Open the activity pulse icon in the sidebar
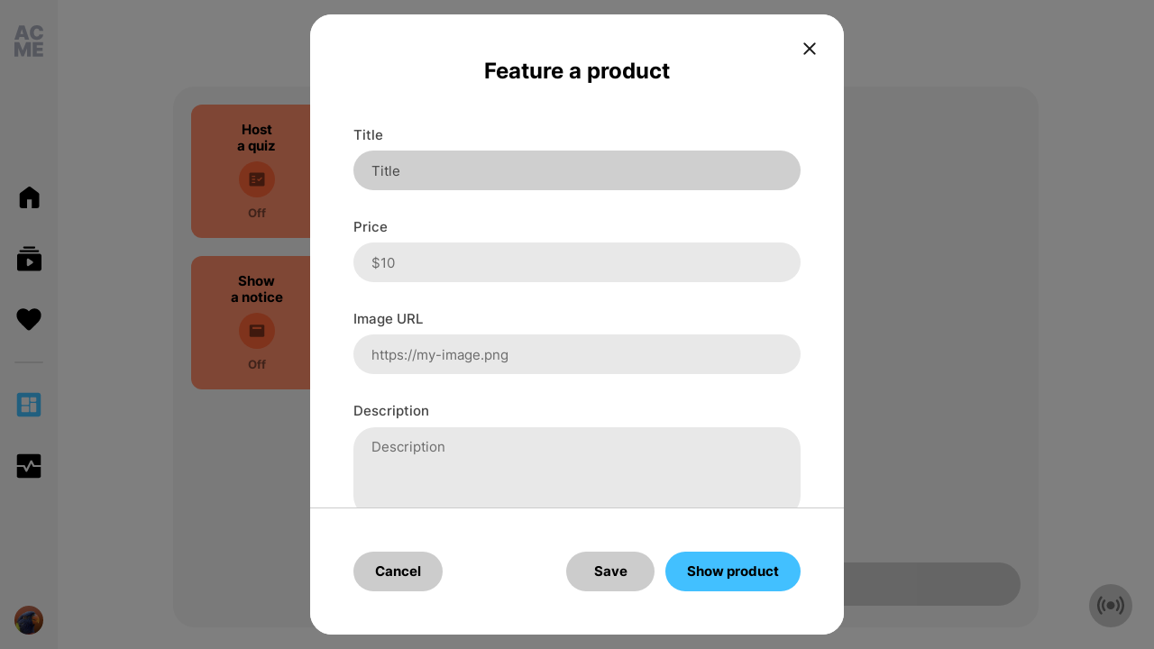 29,466
